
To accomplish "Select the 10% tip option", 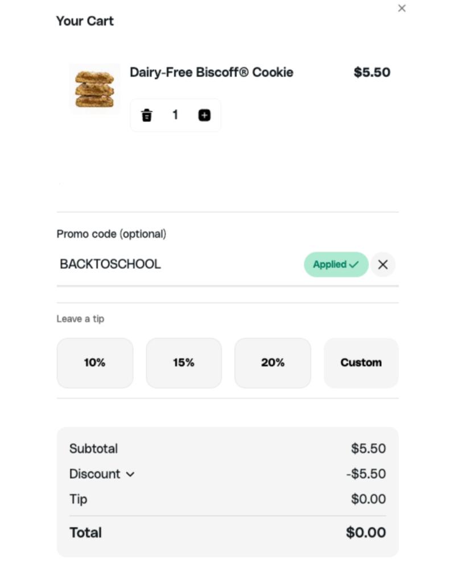I will click(x=95, y=362).
